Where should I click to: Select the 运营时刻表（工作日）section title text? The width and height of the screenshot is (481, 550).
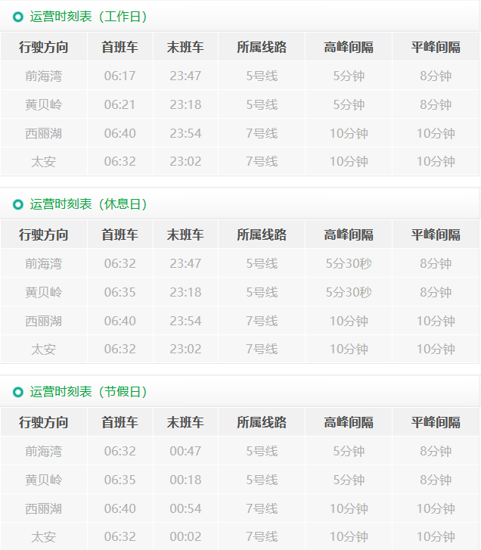[88, 17]
